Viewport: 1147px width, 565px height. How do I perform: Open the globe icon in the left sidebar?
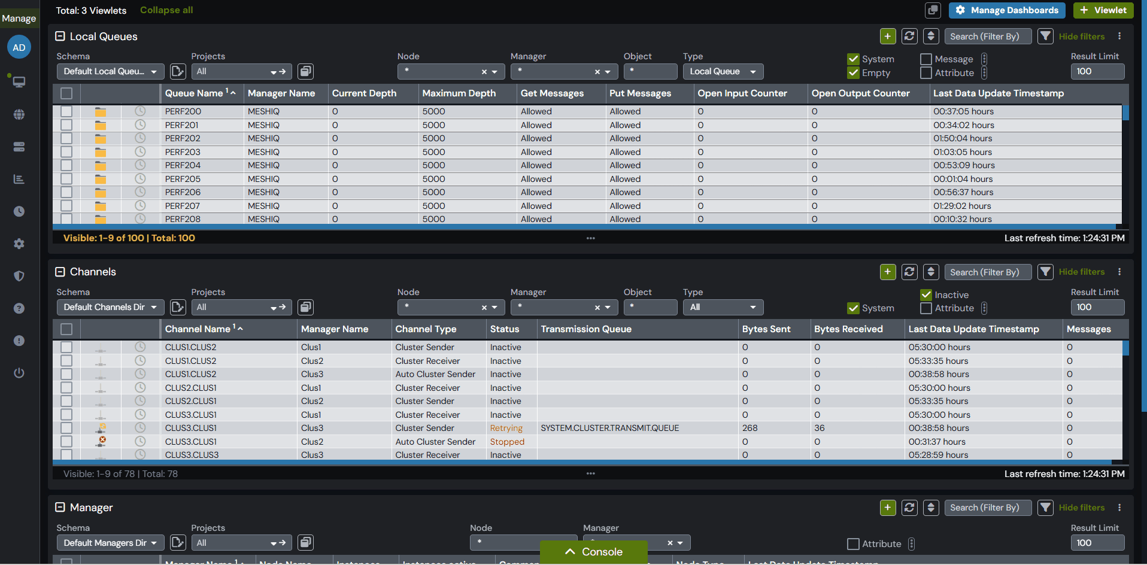click(19, 114)
